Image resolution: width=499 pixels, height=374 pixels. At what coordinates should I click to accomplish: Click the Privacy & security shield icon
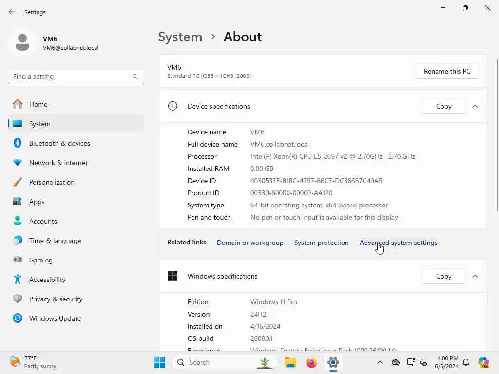pos(18,299)
